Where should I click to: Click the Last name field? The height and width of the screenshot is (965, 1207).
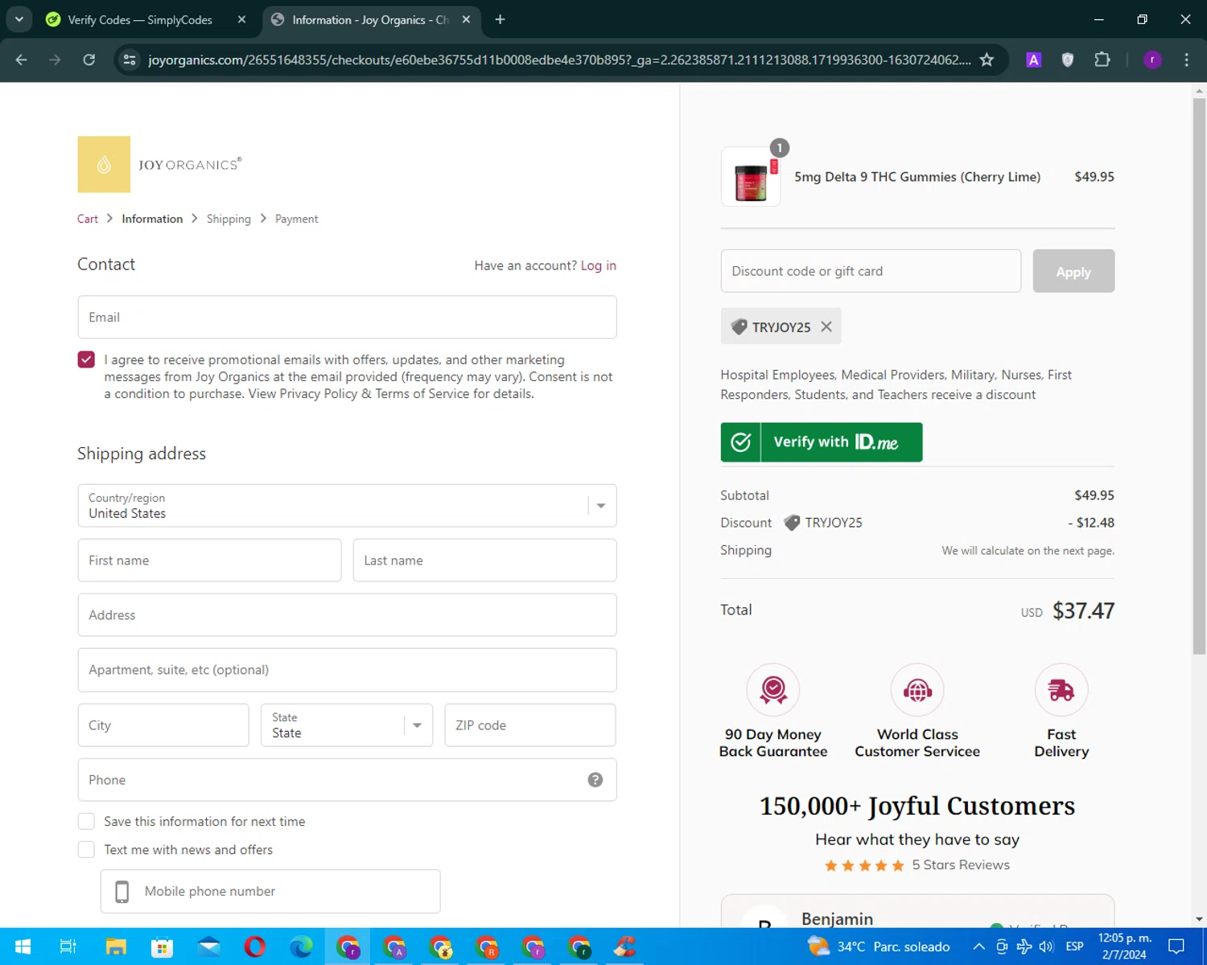click(484, 560)
